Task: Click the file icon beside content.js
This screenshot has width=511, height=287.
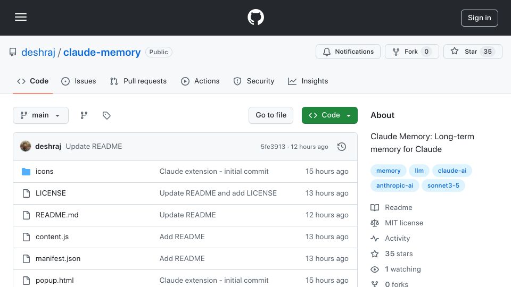Action: click(26, 237)
